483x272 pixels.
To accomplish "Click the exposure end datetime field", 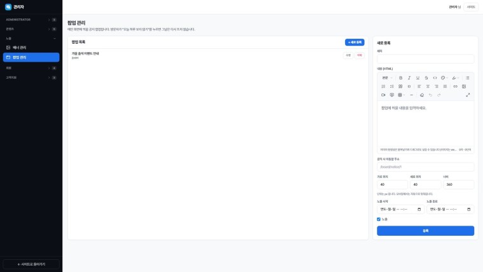I will [450, 210].
